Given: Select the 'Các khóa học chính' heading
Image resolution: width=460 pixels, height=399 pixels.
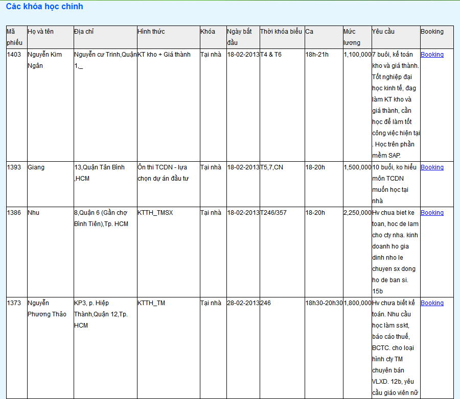Looking at the screenshot, I should click(x=44, y=7).
